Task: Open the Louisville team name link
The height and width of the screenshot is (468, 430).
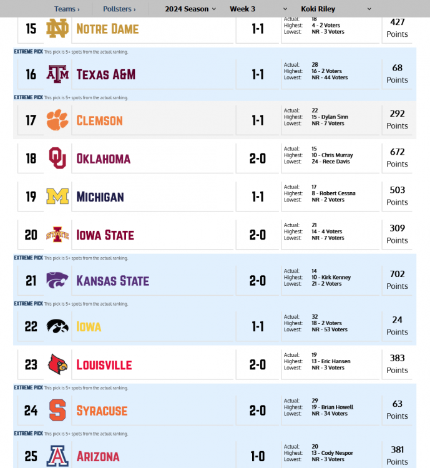Action: (104, 365)
